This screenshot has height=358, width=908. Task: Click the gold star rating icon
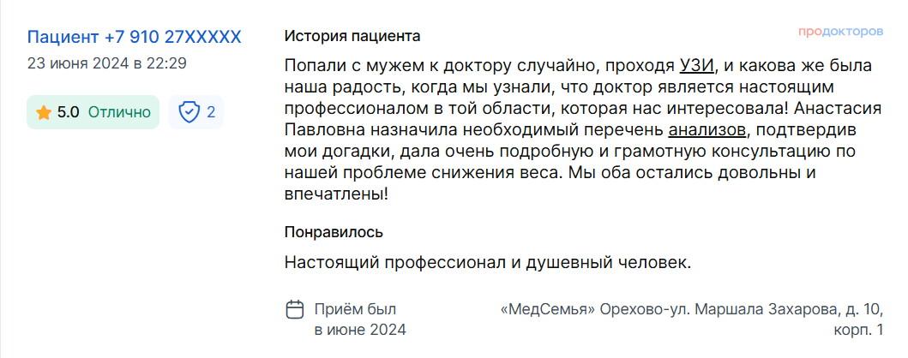pyautogui.click(x=44, y=112)
